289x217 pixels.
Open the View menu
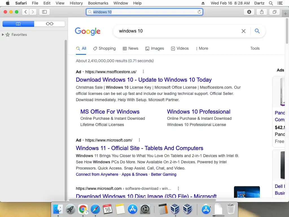60,3
